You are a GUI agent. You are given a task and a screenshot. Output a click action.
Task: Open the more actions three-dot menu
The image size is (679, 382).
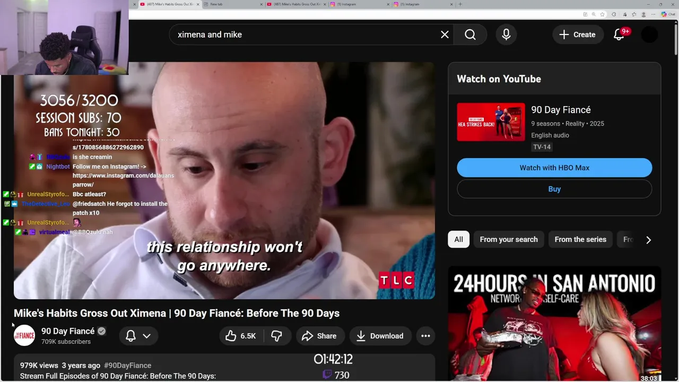[x=425, y=336]
